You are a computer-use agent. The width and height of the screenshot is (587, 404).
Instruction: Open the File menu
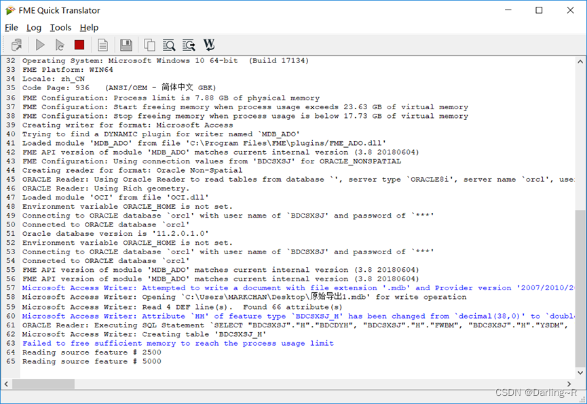pos(12,28)
